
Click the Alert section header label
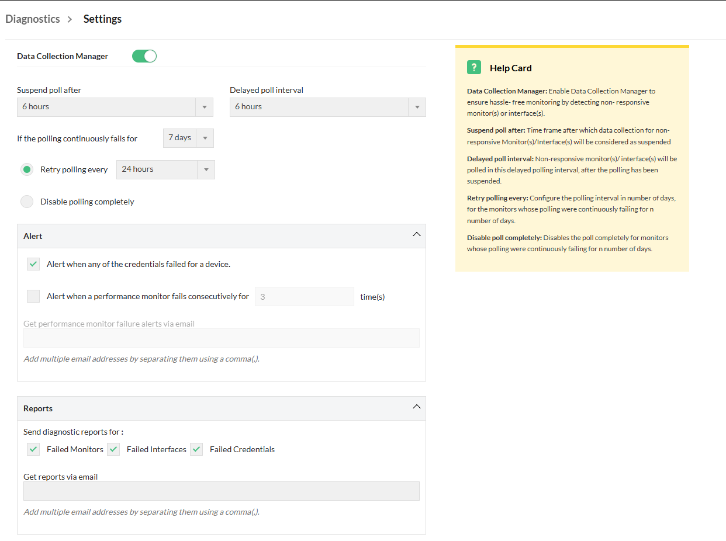tap(33, 236)
